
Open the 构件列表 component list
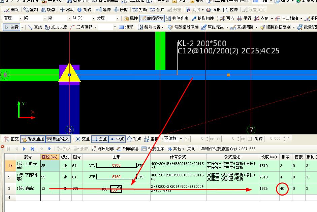tap(177, 18)
